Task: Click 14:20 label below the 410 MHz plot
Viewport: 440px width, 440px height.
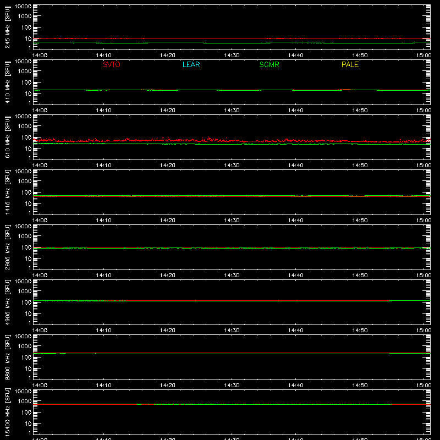Action: point(168,111)
